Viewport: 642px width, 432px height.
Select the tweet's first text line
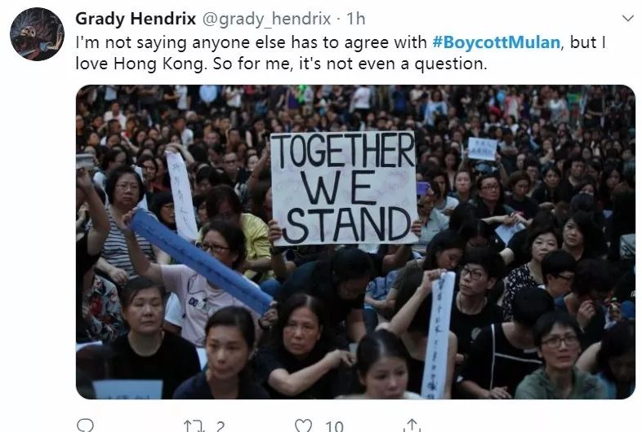[x=341, y=42]
